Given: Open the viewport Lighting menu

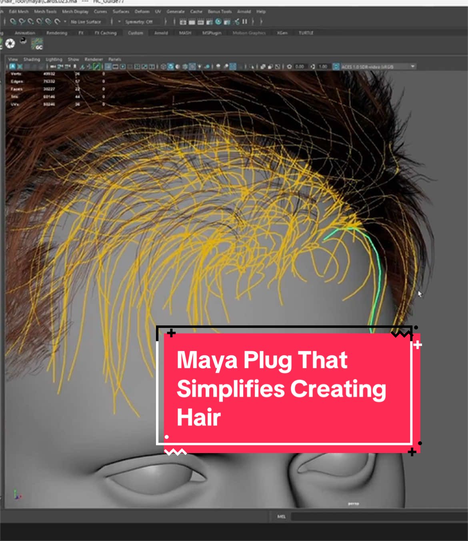Looking at the screenshot, I should coord(54,59).
